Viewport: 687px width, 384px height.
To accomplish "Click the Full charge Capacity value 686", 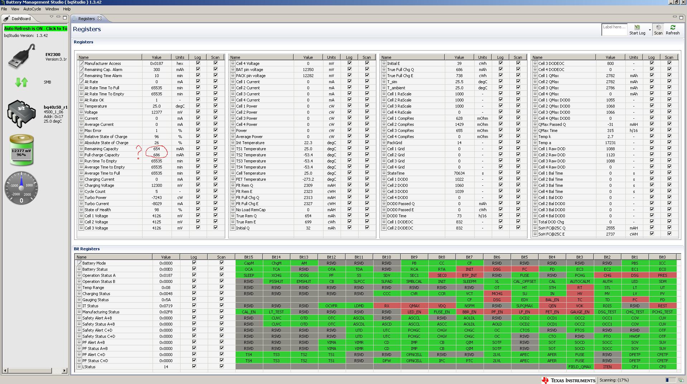I will (x=157, y=155).
